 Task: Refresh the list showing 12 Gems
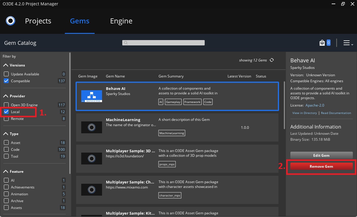271,60
